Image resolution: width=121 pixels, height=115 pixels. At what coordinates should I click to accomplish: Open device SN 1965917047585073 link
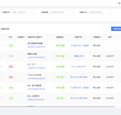(36, 57)
